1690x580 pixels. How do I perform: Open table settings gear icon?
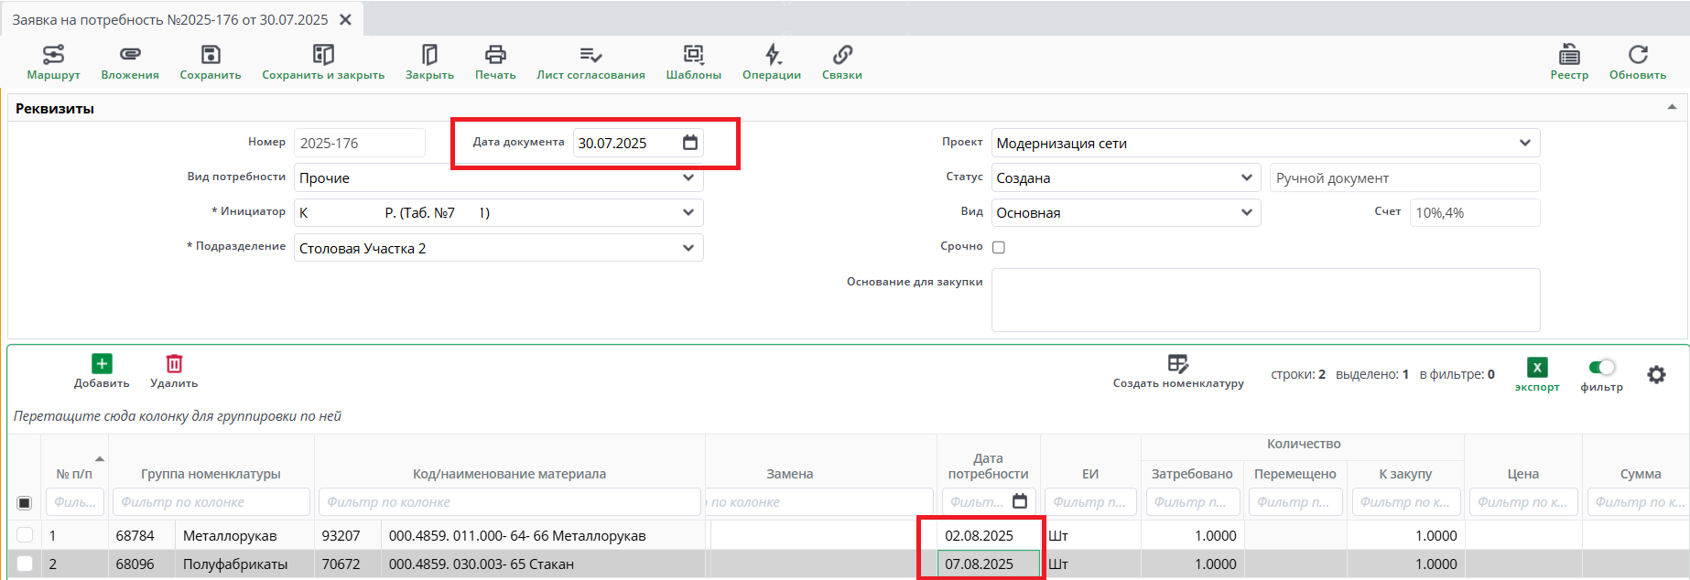coord(1656,374)
